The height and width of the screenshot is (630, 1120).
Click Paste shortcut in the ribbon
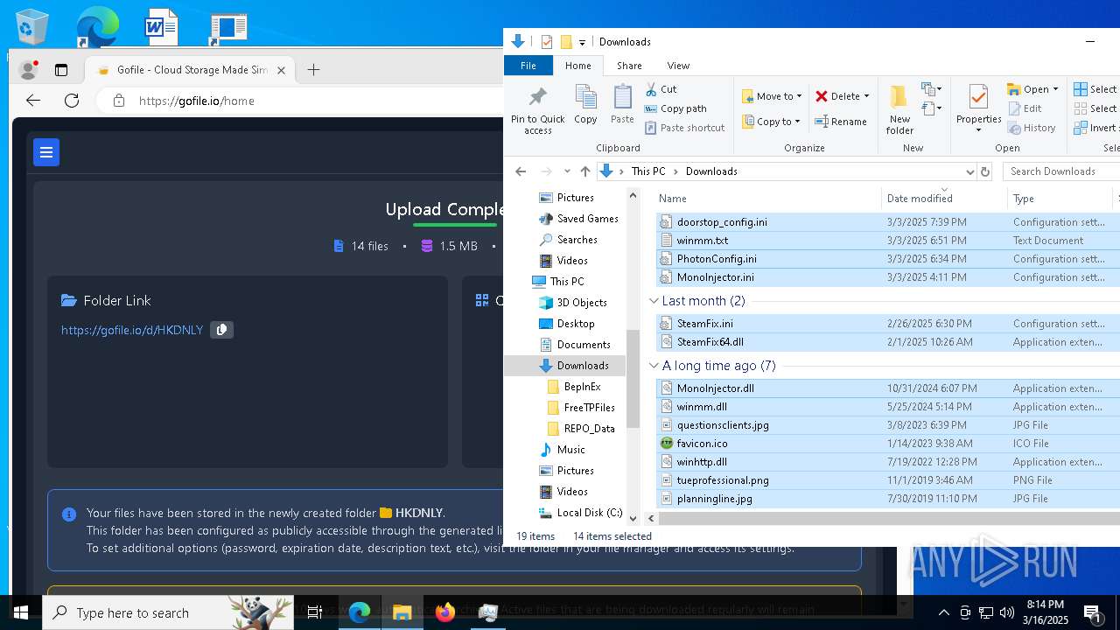pos(684,128)
